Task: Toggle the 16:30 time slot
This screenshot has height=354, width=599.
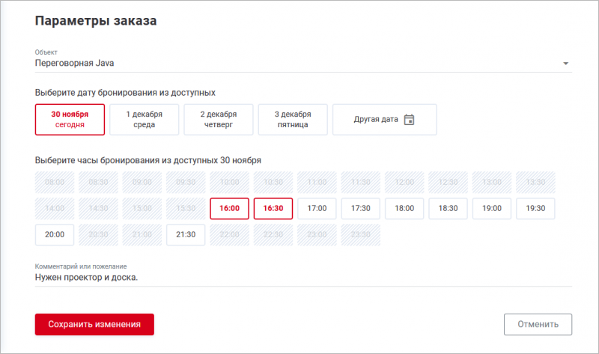Action: tap(273, 208)
